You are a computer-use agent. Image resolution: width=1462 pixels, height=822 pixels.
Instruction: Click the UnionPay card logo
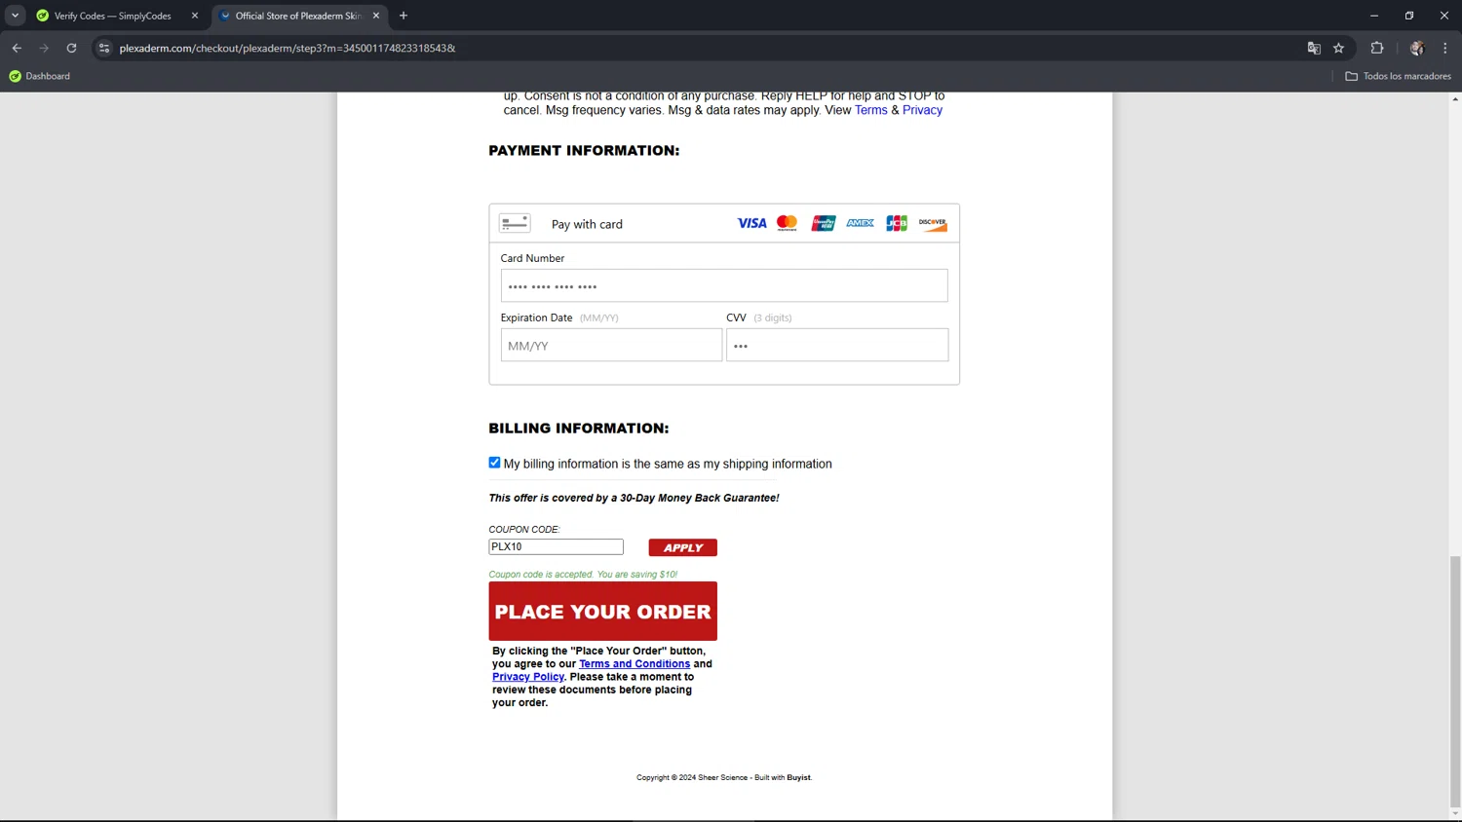coord(824,223)
